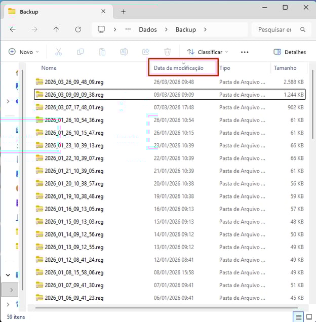Click the Paste clipboard icon
Screen dimensions: 316x322
[x=102, y=52]
